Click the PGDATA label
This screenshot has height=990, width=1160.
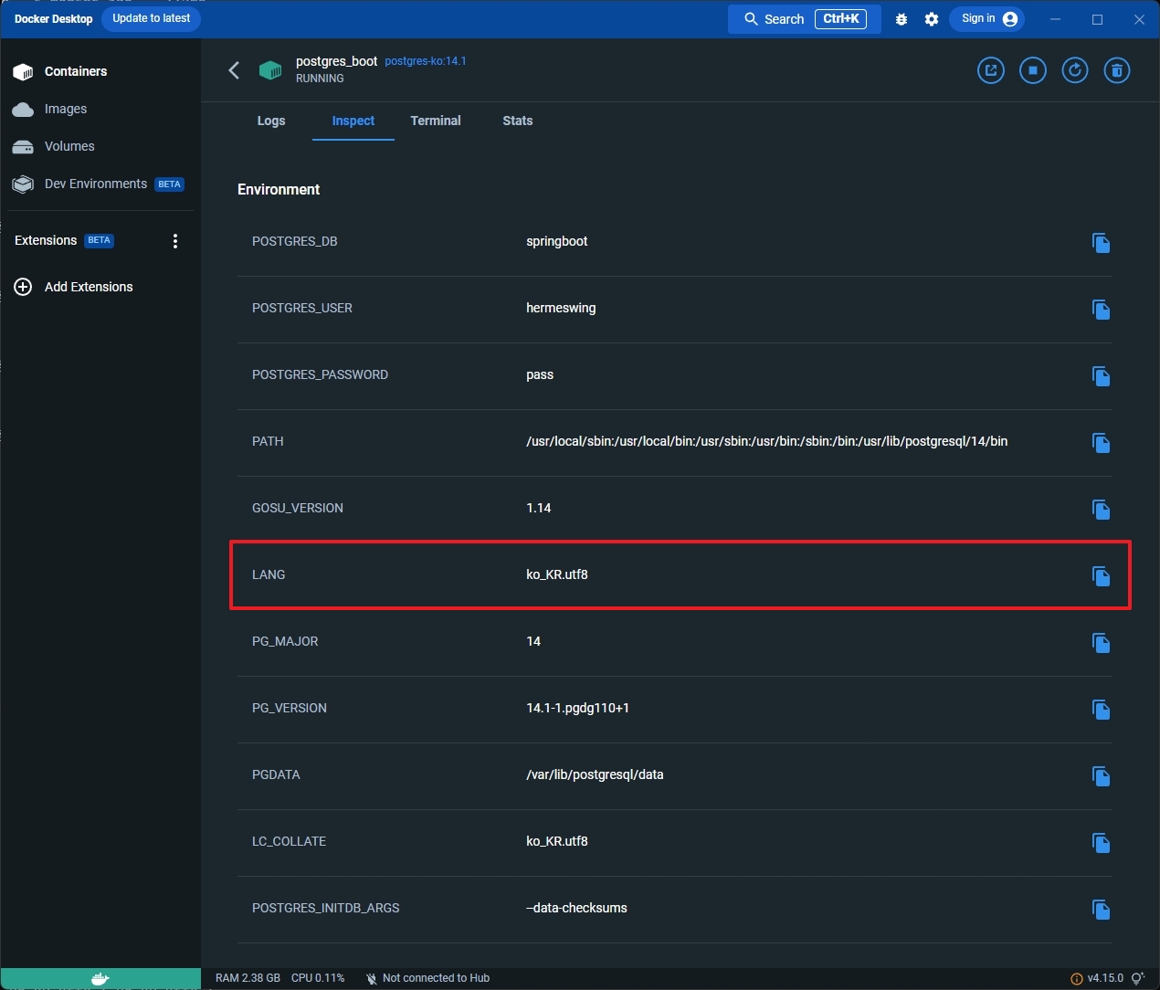click(x=276, y=774)
